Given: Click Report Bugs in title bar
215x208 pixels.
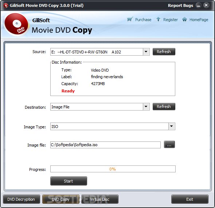Looking at the screenshot, I should tap(180, 5).
